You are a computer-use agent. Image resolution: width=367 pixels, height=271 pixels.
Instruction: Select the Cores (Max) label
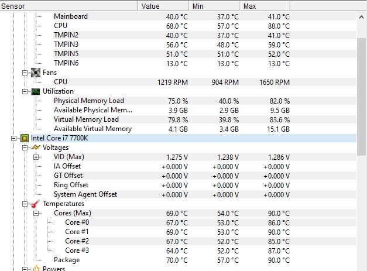coord(73,213)
